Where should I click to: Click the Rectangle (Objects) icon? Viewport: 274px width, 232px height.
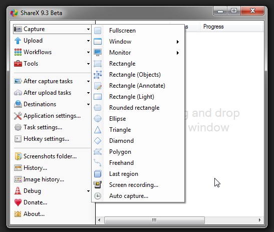click(98, 75)
